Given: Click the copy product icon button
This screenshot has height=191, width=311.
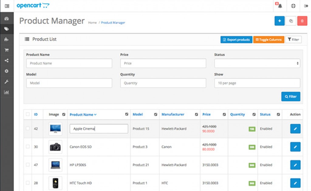Looking at the screenshot, I should point(291,21).
